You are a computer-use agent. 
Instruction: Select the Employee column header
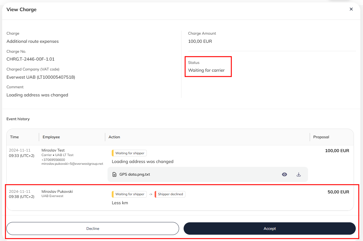[x=51, y=137]
